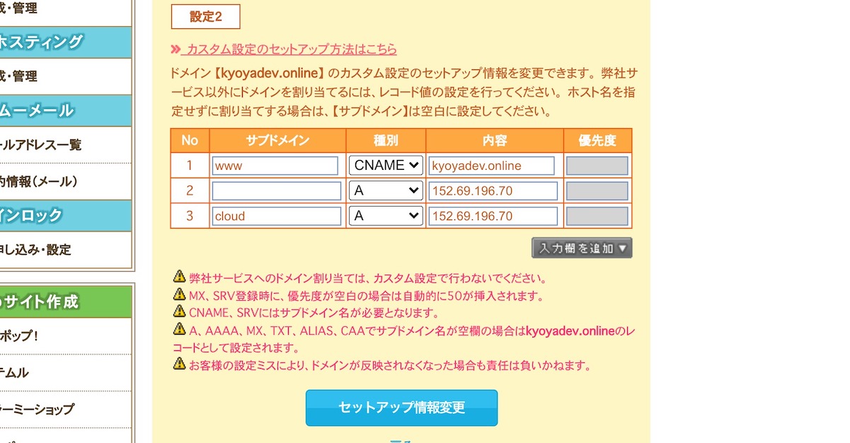The height and width of the screenshot is (443, 850).
Task: Open the 入力欄を追加 dropdown to add input rows
Action: pos(582,248)
